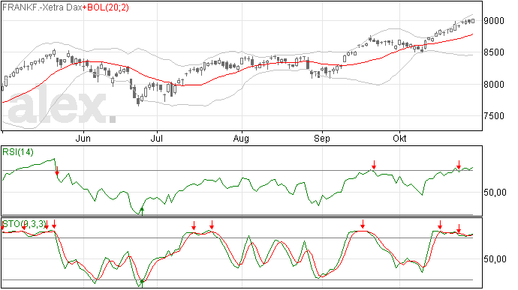Click the stochastic red sell arrow in late September
Viewport: 518px width, 290px height.
click(363, 224)
